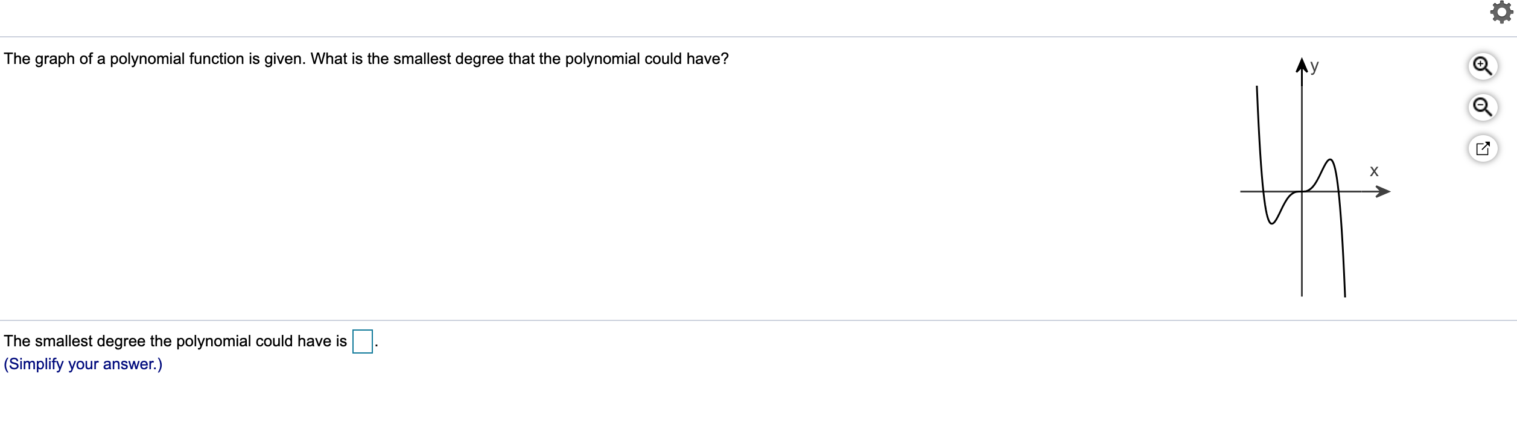Click the x-axis label on the graph
The width and height of the screenshot is (1517, 432).
click(1375, 172)
